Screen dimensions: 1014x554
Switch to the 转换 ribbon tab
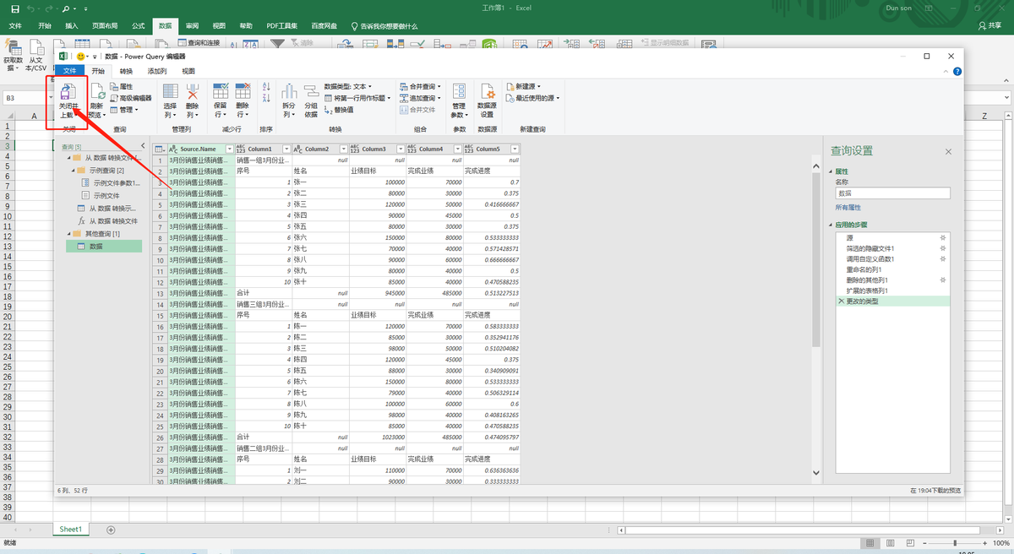point(126,71)
